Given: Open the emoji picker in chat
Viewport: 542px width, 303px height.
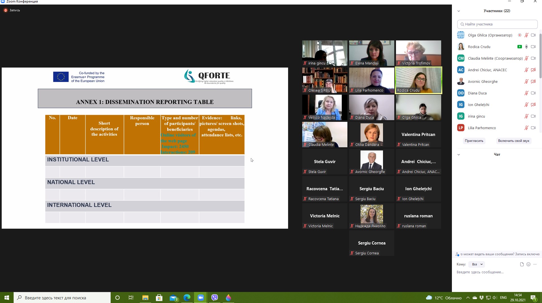Looking at the screenshot, I should [x=528, y=264].
